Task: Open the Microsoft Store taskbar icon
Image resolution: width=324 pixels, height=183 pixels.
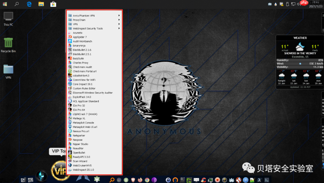Action: coord(53,4)
